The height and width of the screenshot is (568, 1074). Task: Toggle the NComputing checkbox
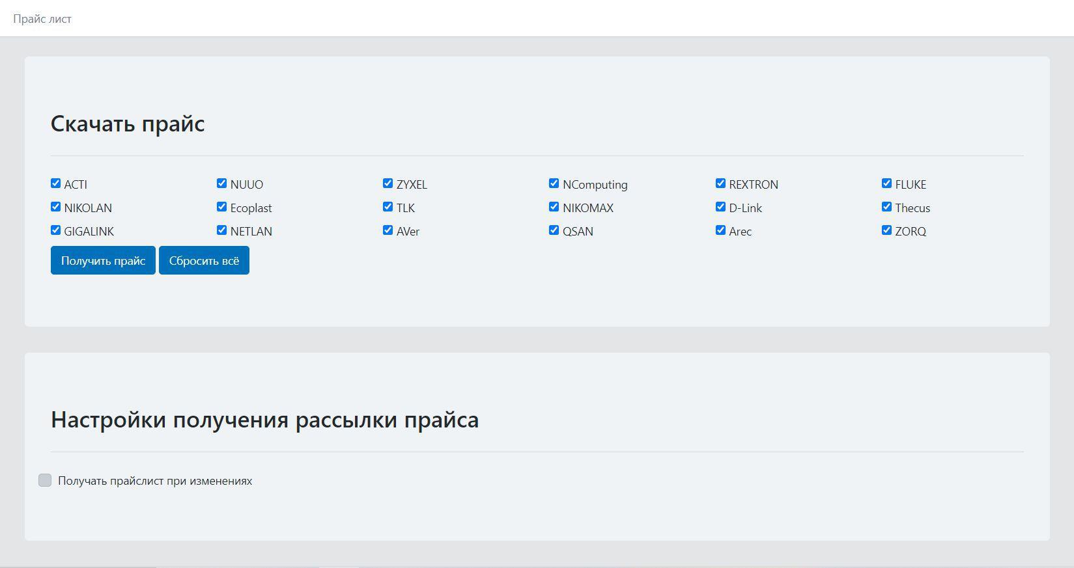554,183
